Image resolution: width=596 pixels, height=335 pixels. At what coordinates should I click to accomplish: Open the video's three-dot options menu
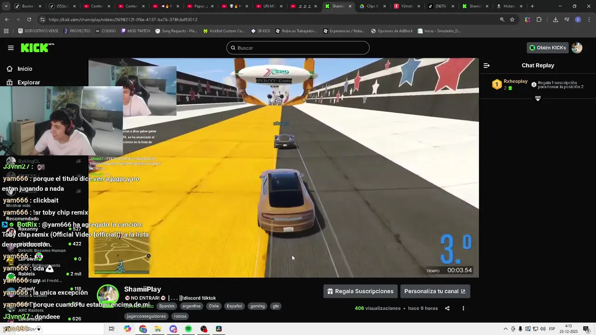tap(463, 308)
